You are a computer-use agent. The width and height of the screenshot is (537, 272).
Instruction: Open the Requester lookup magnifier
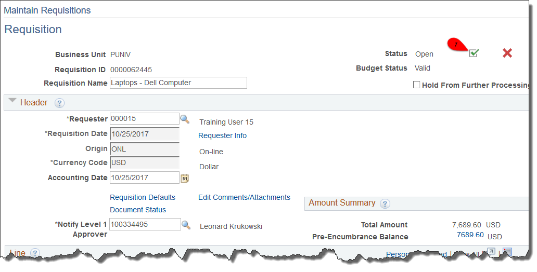185,119
